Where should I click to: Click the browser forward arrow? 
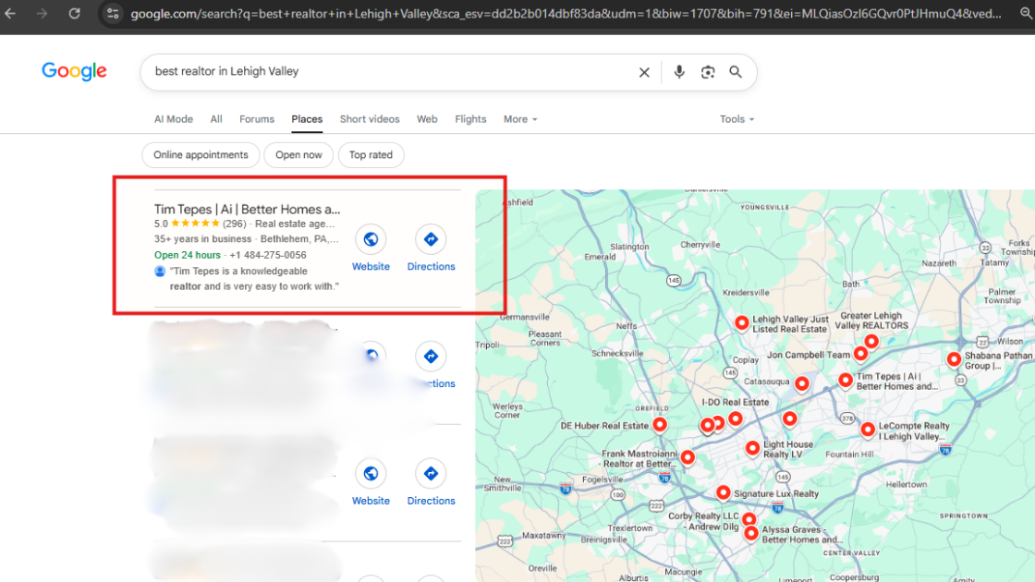(x=43, y=13)
